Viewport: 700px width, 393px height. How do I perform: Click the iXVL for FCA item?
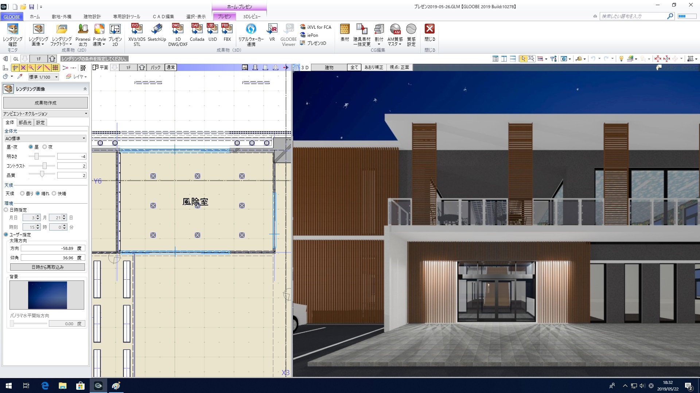tap(316, 27)
